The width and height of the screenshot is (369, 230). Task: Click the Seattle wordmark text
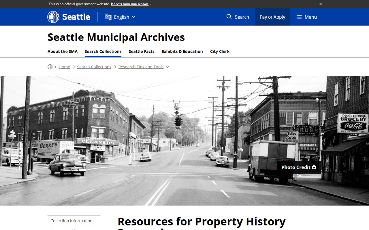pyautogui.click(x=76, y=17)
